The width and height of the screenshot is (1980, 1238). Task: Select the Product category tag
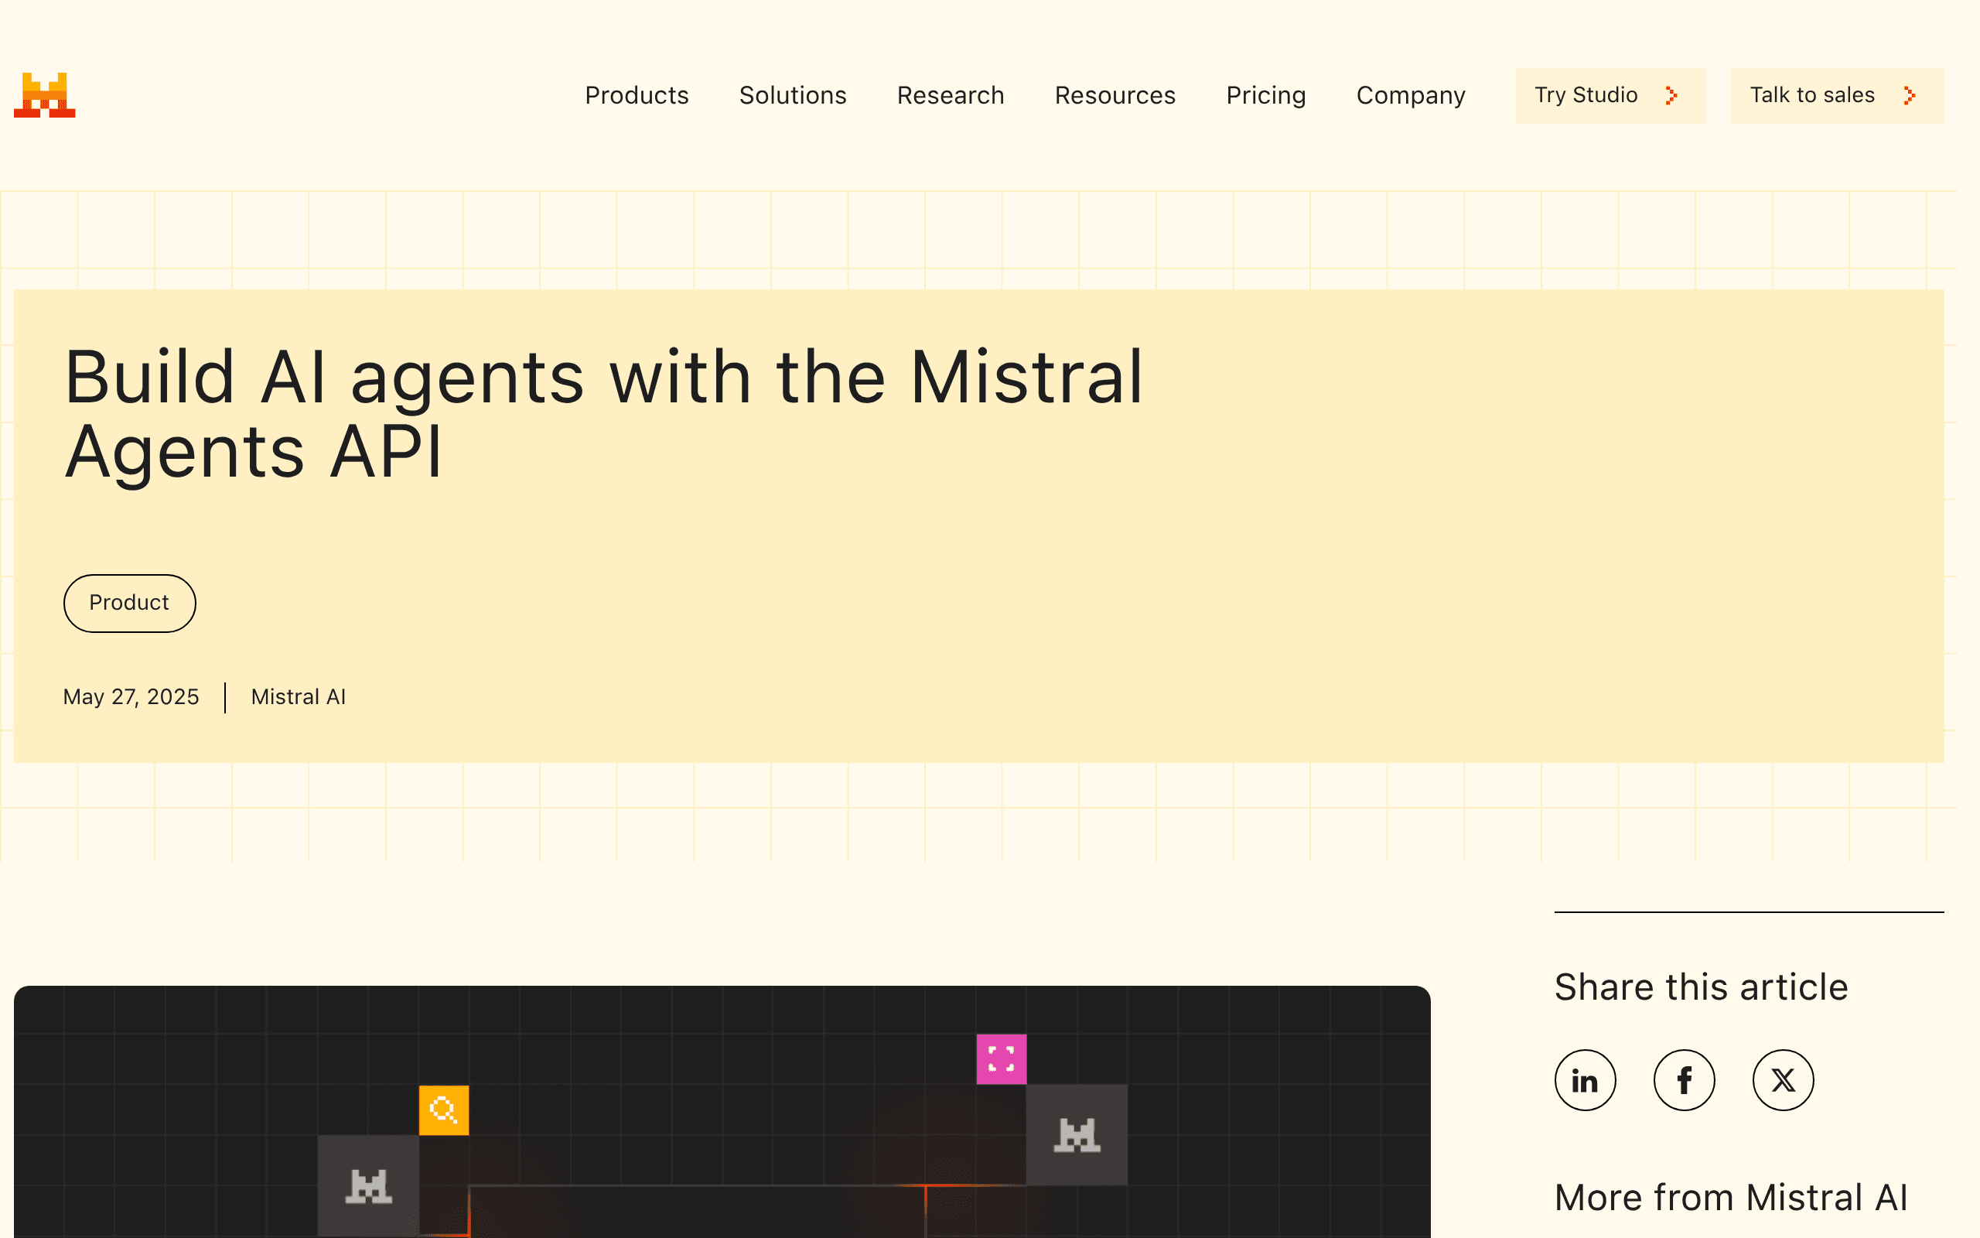pos(129,603)
